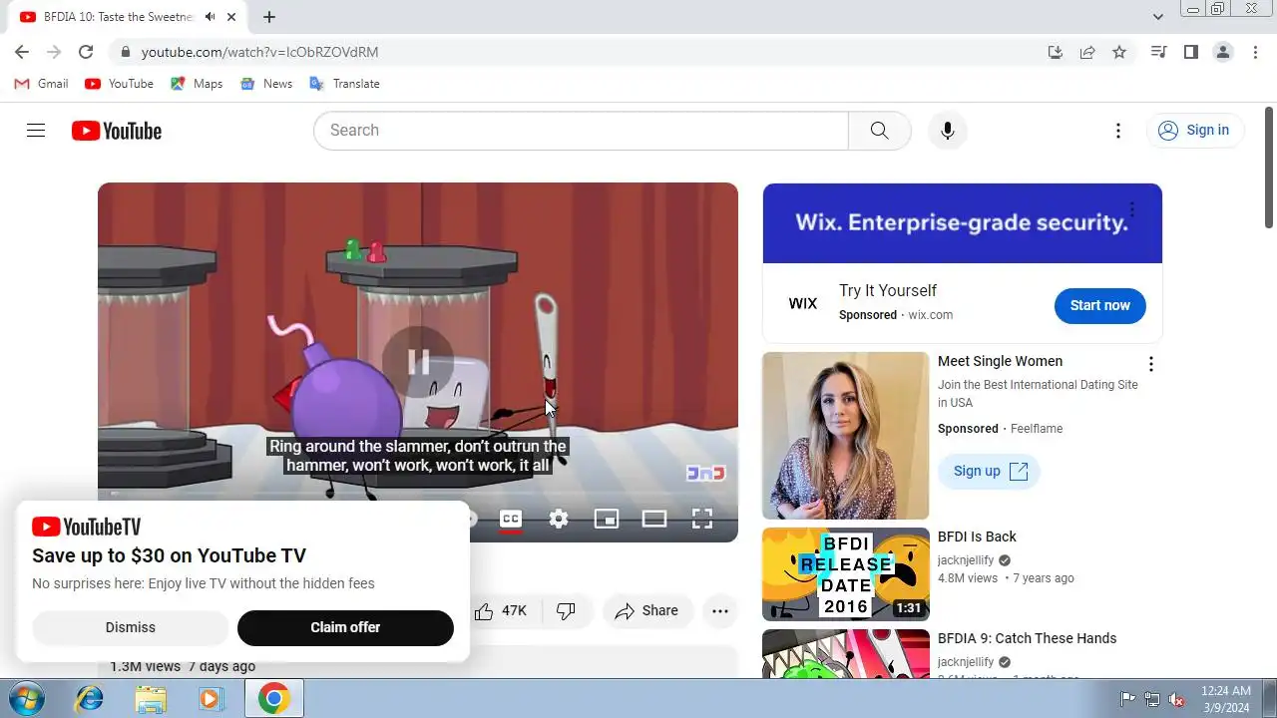Viewport: 1277px width, 718px height.
Task: Click the address bar URL
Action: (x=259, y=52)
